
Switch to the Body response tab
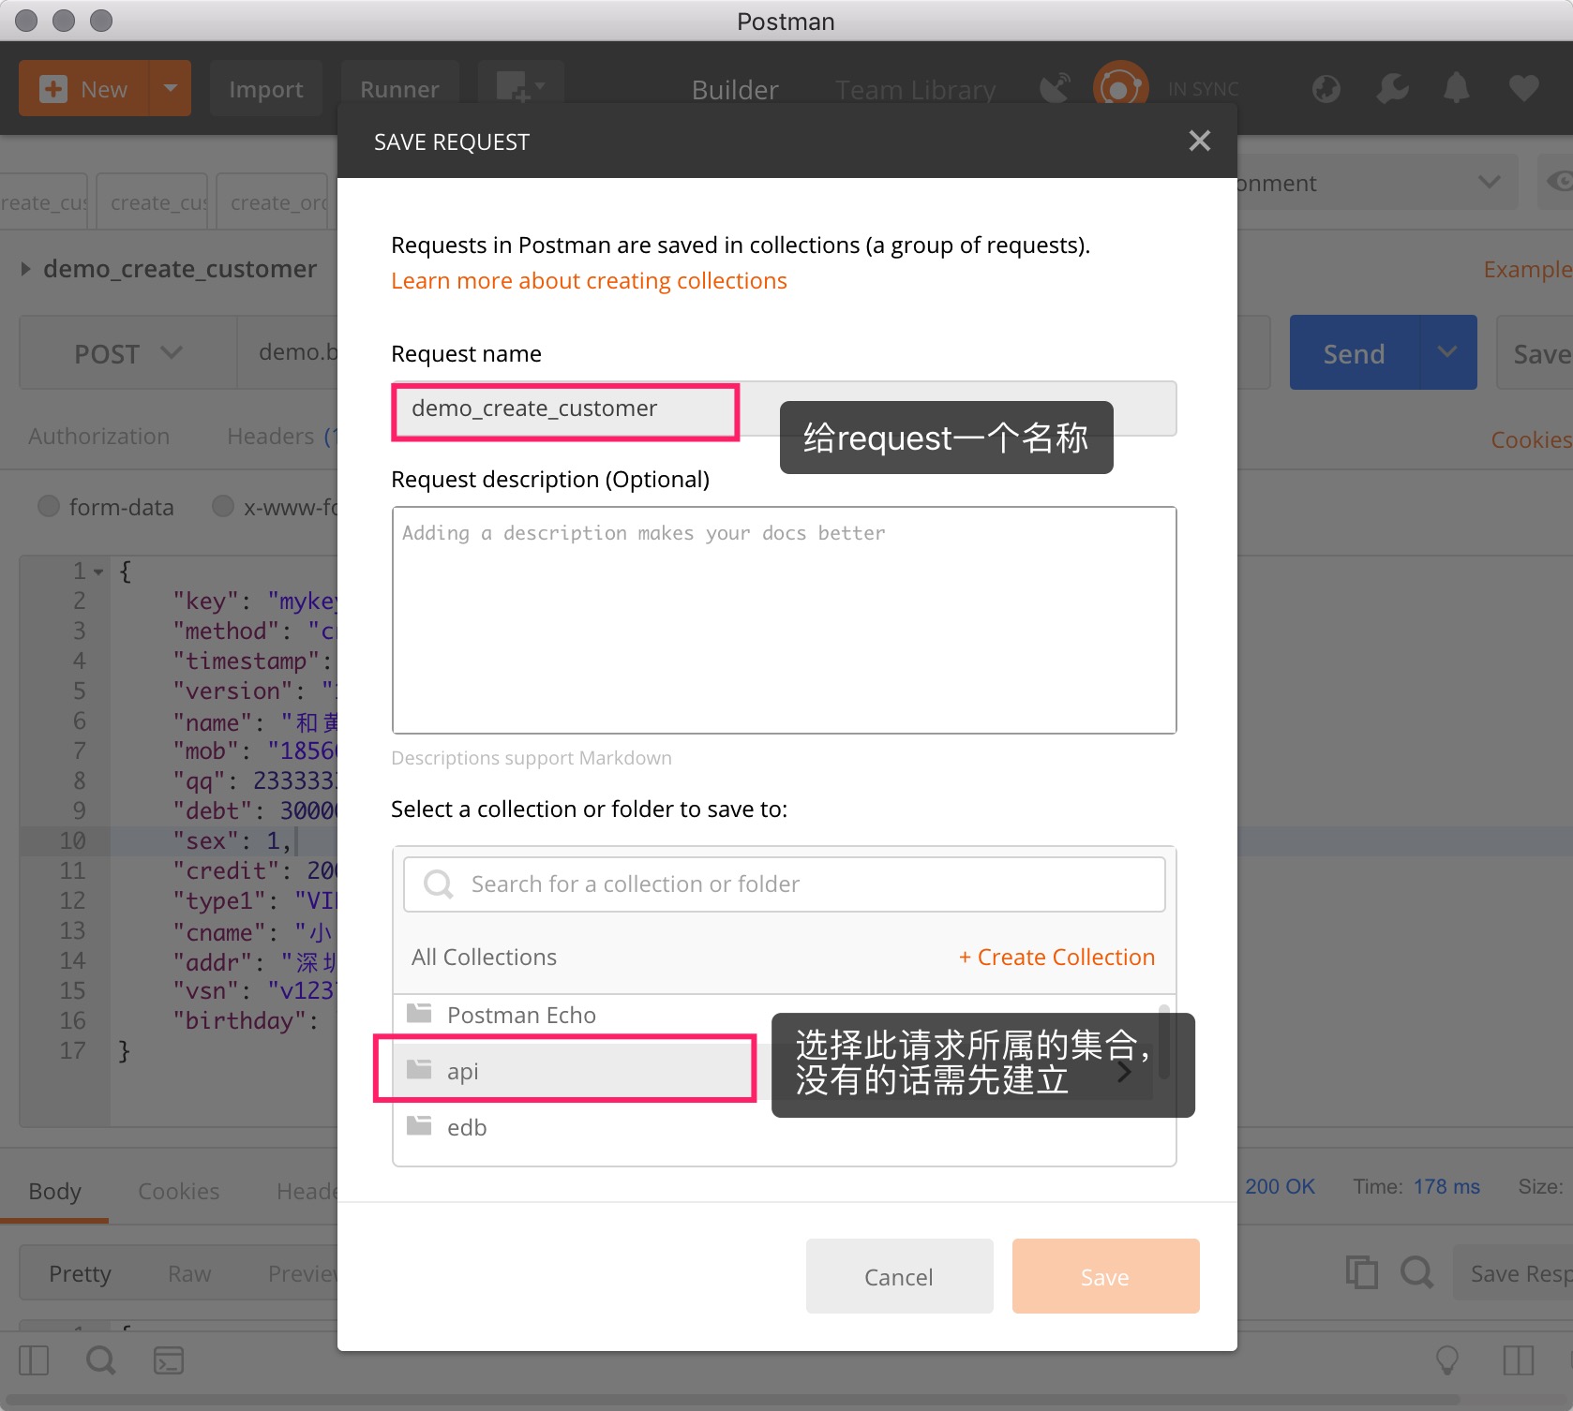(54, 1191)
